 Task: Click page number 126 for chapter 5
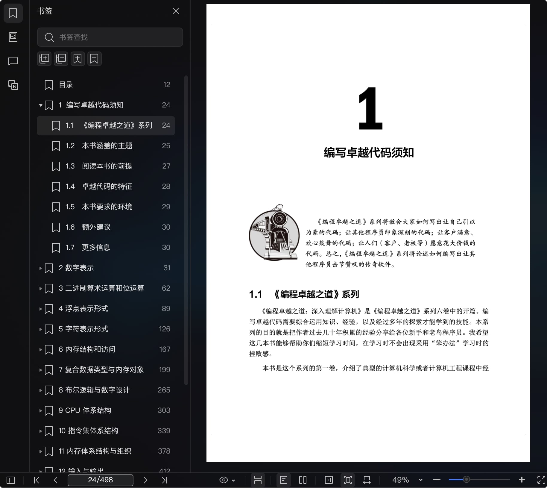pos(165,329)
